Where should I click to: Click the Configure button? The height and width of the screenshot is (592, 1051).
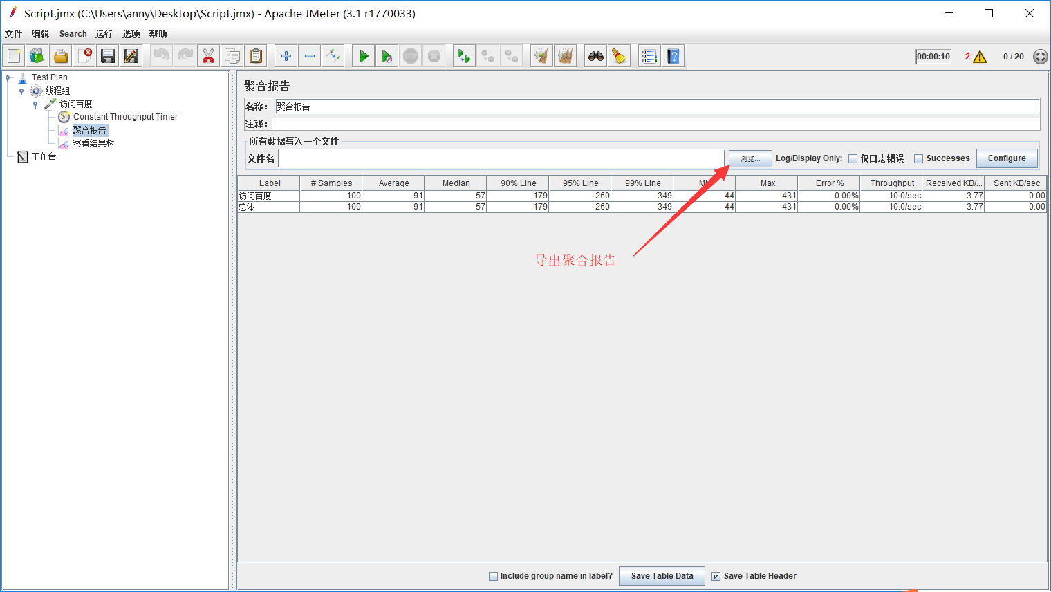click(x=1007, y=158)
